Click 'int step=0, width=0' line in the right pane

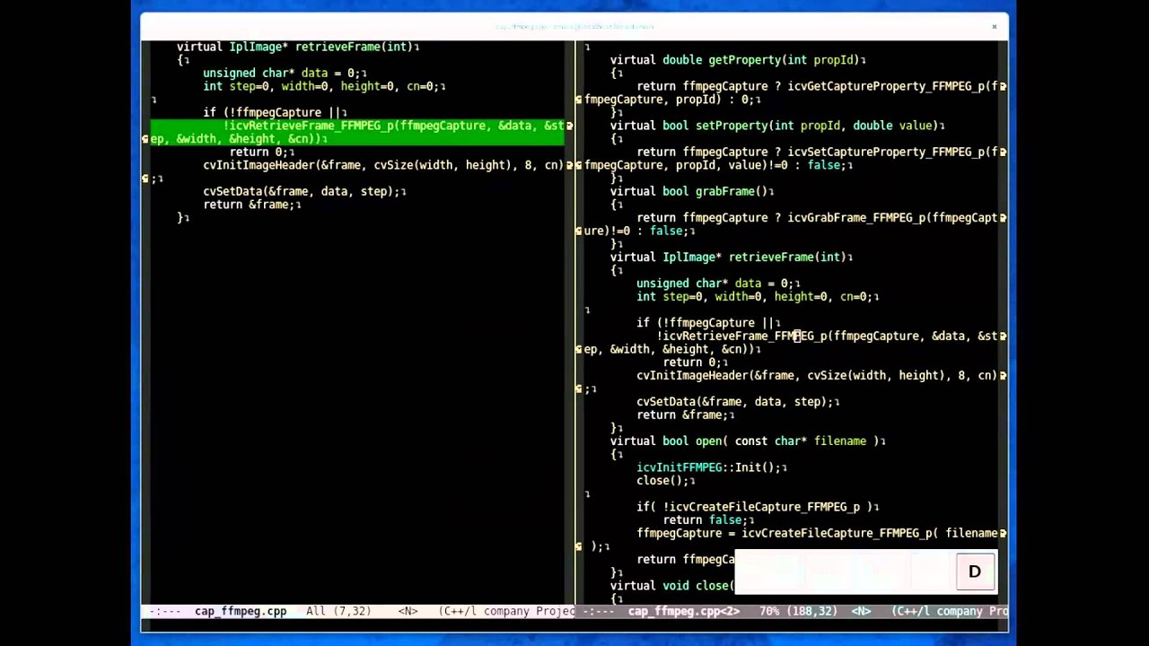pos(754,296)
